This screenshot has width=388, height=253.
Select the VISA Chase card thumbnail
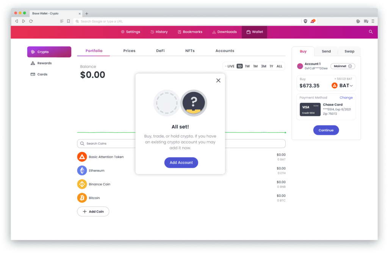pyautogui.click(x=310, y=110)
